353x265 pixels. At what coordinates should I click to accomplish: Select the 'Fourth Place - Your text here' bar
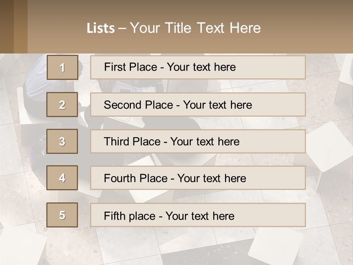[198, 178]
